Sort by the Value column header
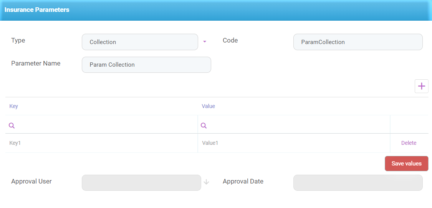Viewport: 432px width, 208px height. coord(209,106)
